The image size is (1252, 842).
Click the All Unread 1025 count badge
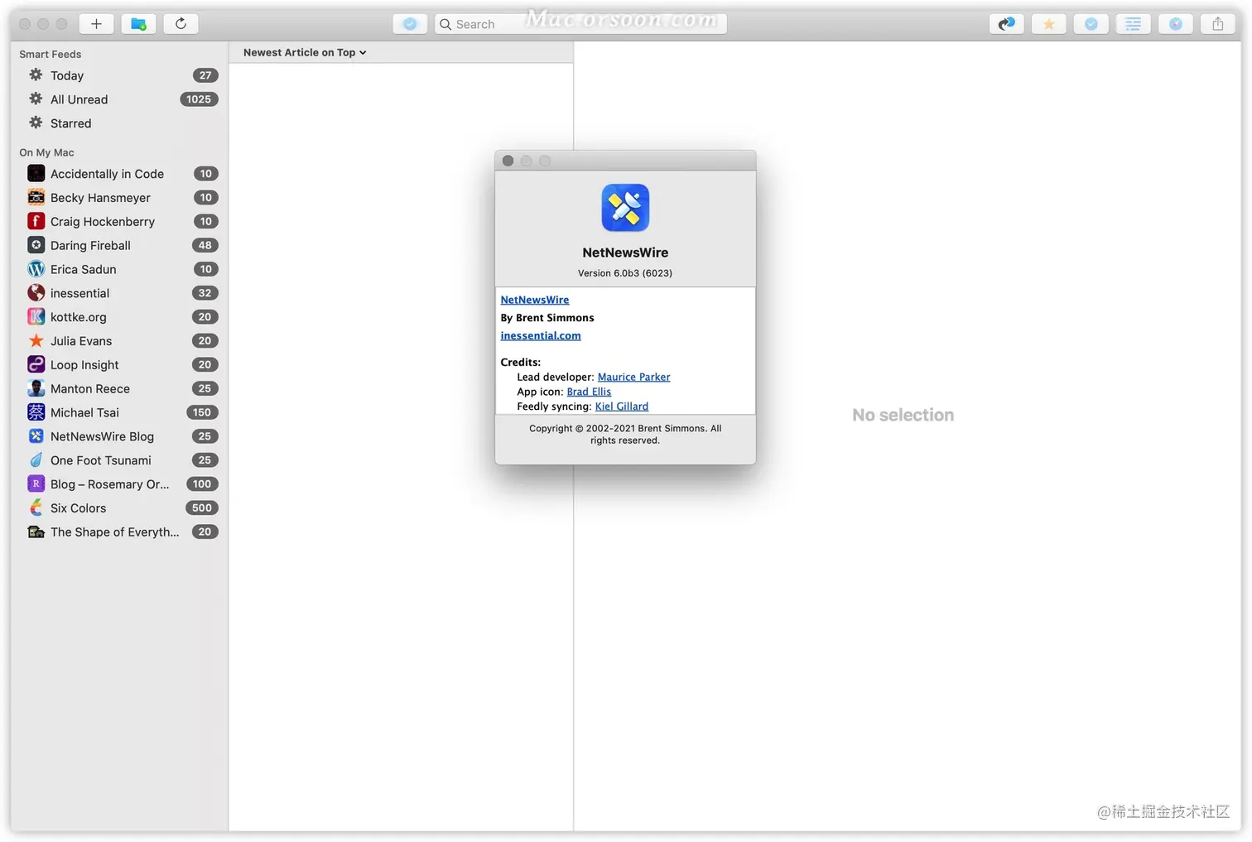point(199,99)
